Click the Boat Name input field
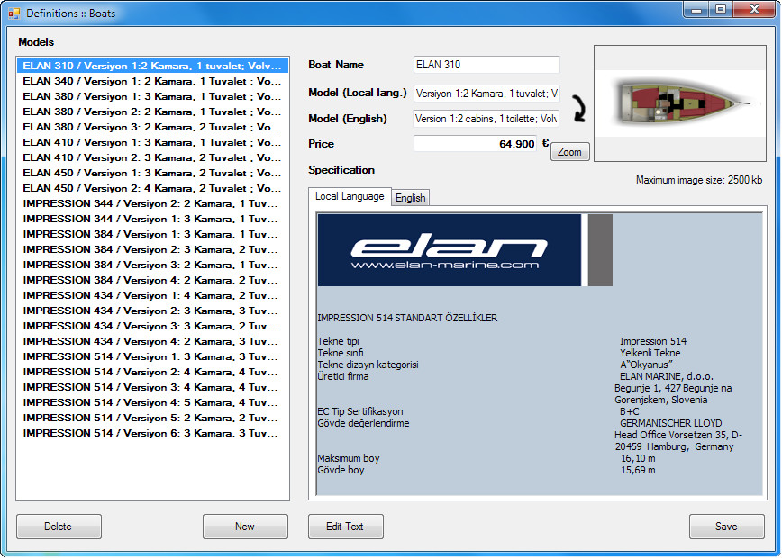 tap(486, 65)
